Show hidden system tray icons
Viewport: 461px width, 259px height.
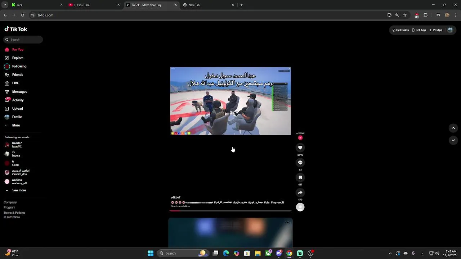[390, 253]
